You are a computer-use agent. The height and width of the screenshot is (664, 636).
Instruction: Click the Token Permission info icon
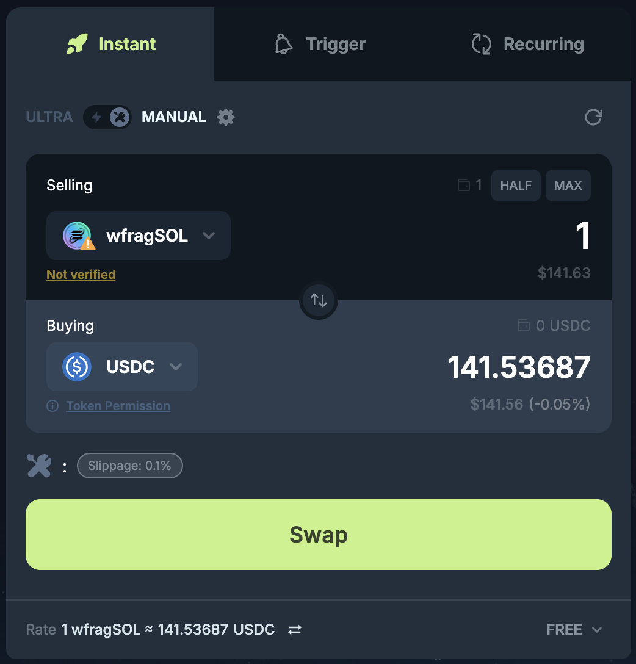[x=52, y=406]
